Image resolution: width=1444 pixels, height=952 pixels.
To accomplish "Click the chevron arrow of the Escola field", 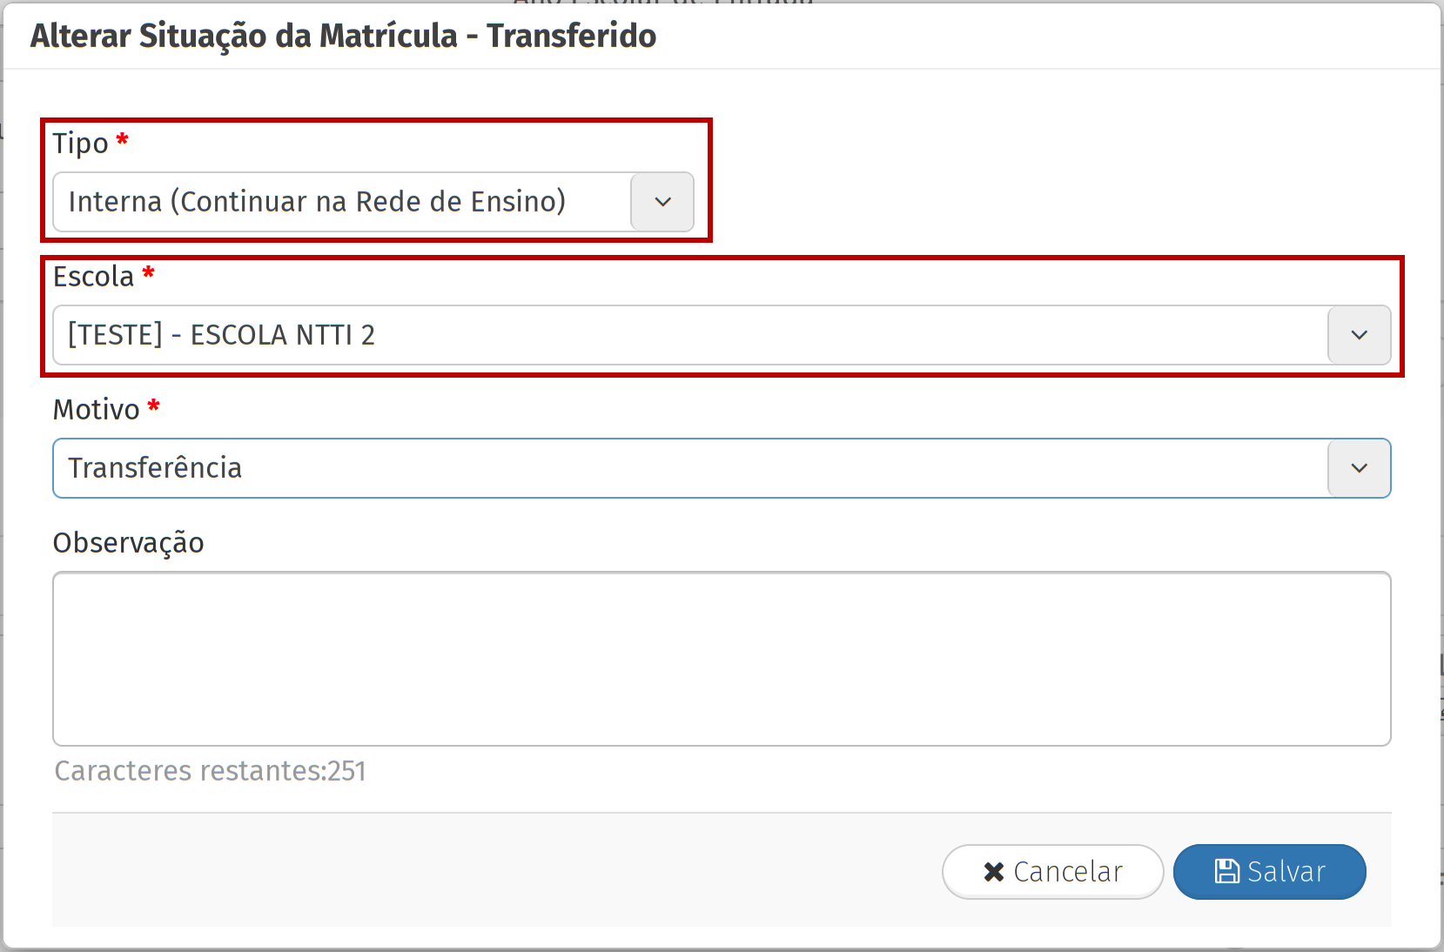I will click(1359, 335).
